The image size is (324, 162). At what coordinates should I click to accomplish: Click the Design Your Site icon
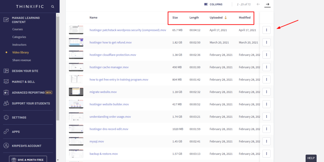[6, 71]
